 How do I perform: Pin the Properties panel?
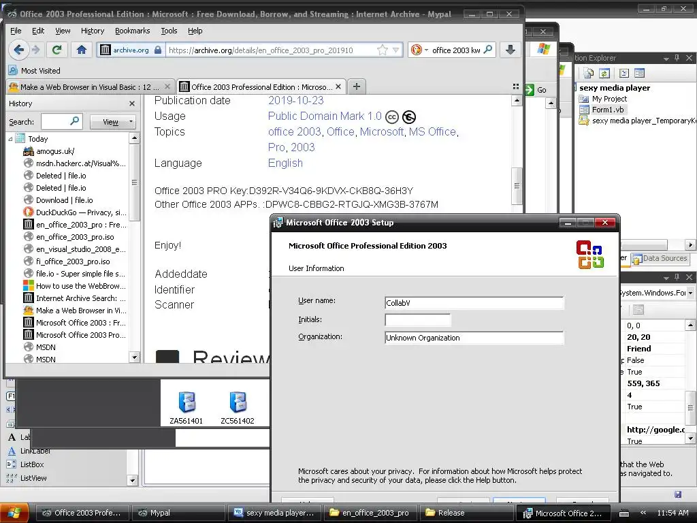677,276
